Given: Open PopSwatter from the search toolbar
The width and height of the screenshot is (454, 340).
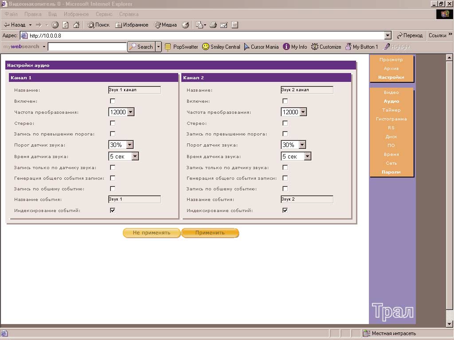Looking at the screenshot, I should 181,46.
